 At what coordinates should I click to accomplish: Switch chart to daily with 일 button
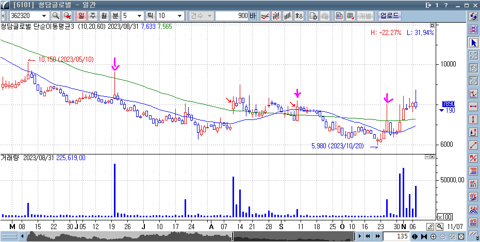(x=81, y=15)
